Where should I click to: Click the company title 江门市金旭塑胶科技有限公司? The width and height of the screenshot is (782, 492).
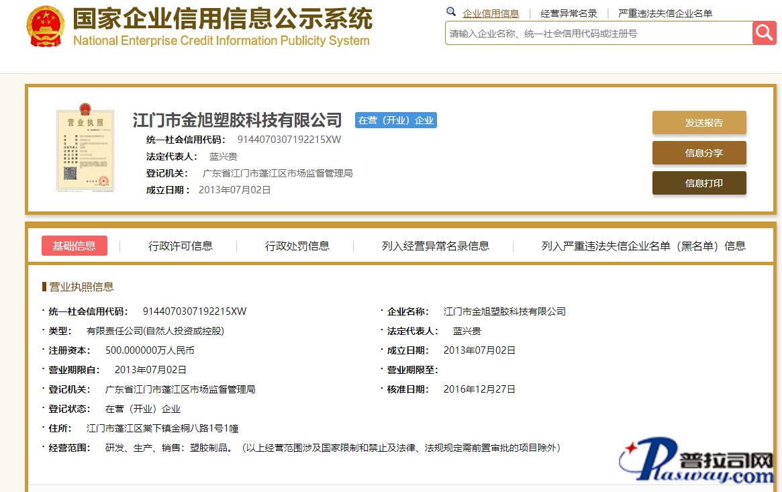pyautogui.click(x=238, y=121)
